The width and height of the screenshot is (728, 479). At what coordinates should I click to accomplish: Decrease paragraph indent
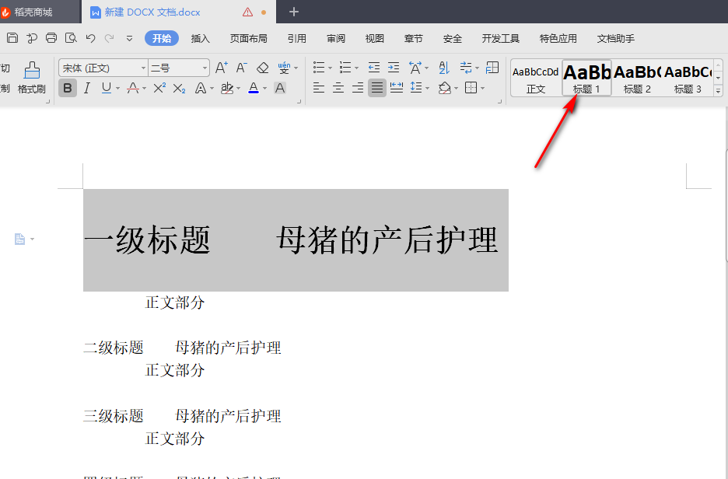tap(374, 68)
